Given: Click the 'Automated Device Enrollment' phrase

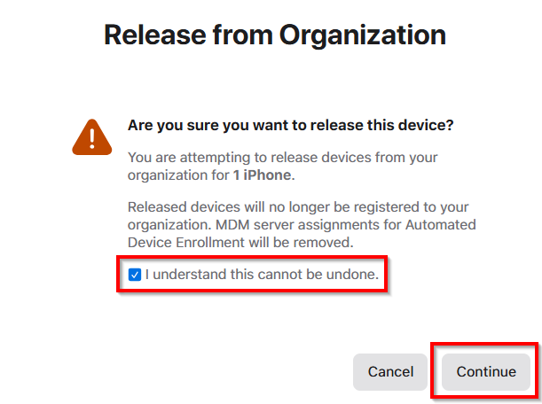Looking at the screenshot, I should pyautogui.click(x=302, y=233).
